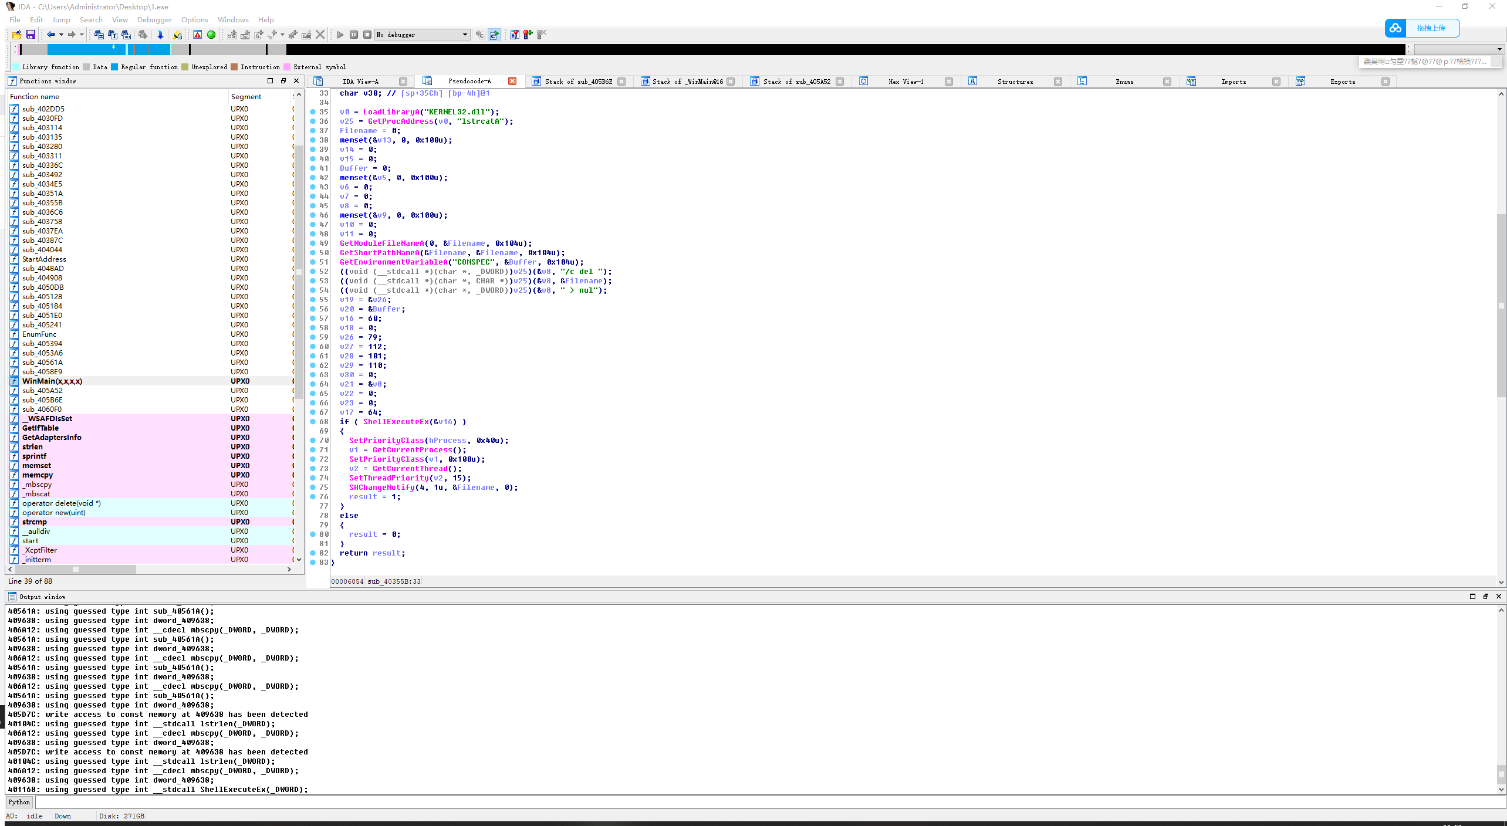
Task: Open the No debugger dropdown
Action: pos(465,35)
